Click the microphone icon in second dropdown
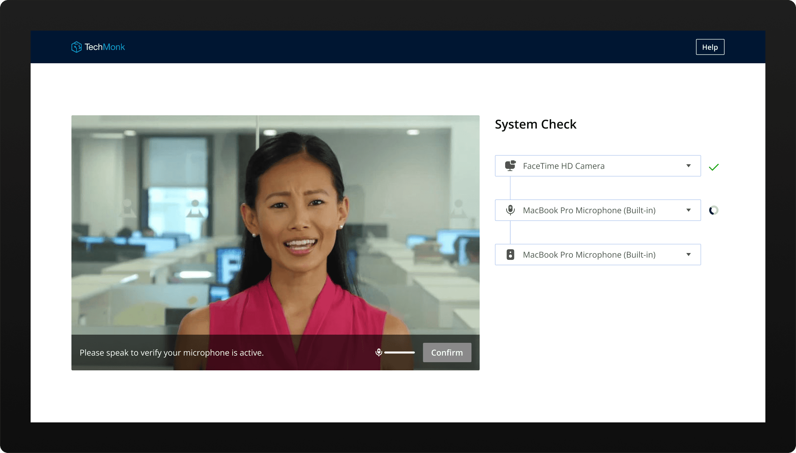 pyautogui.click(x=510, y=210)
